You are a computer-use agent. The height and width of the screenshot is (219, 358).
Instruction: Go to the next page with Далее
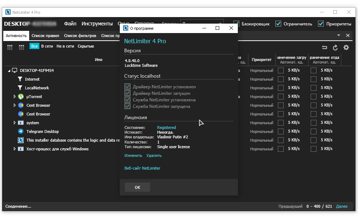[x=342, y=207]
